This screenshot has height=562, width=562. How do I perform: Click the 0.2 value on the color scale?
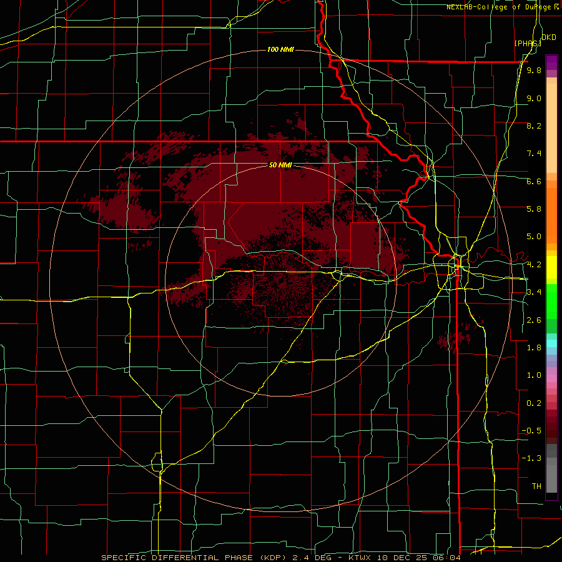(534, 403)
